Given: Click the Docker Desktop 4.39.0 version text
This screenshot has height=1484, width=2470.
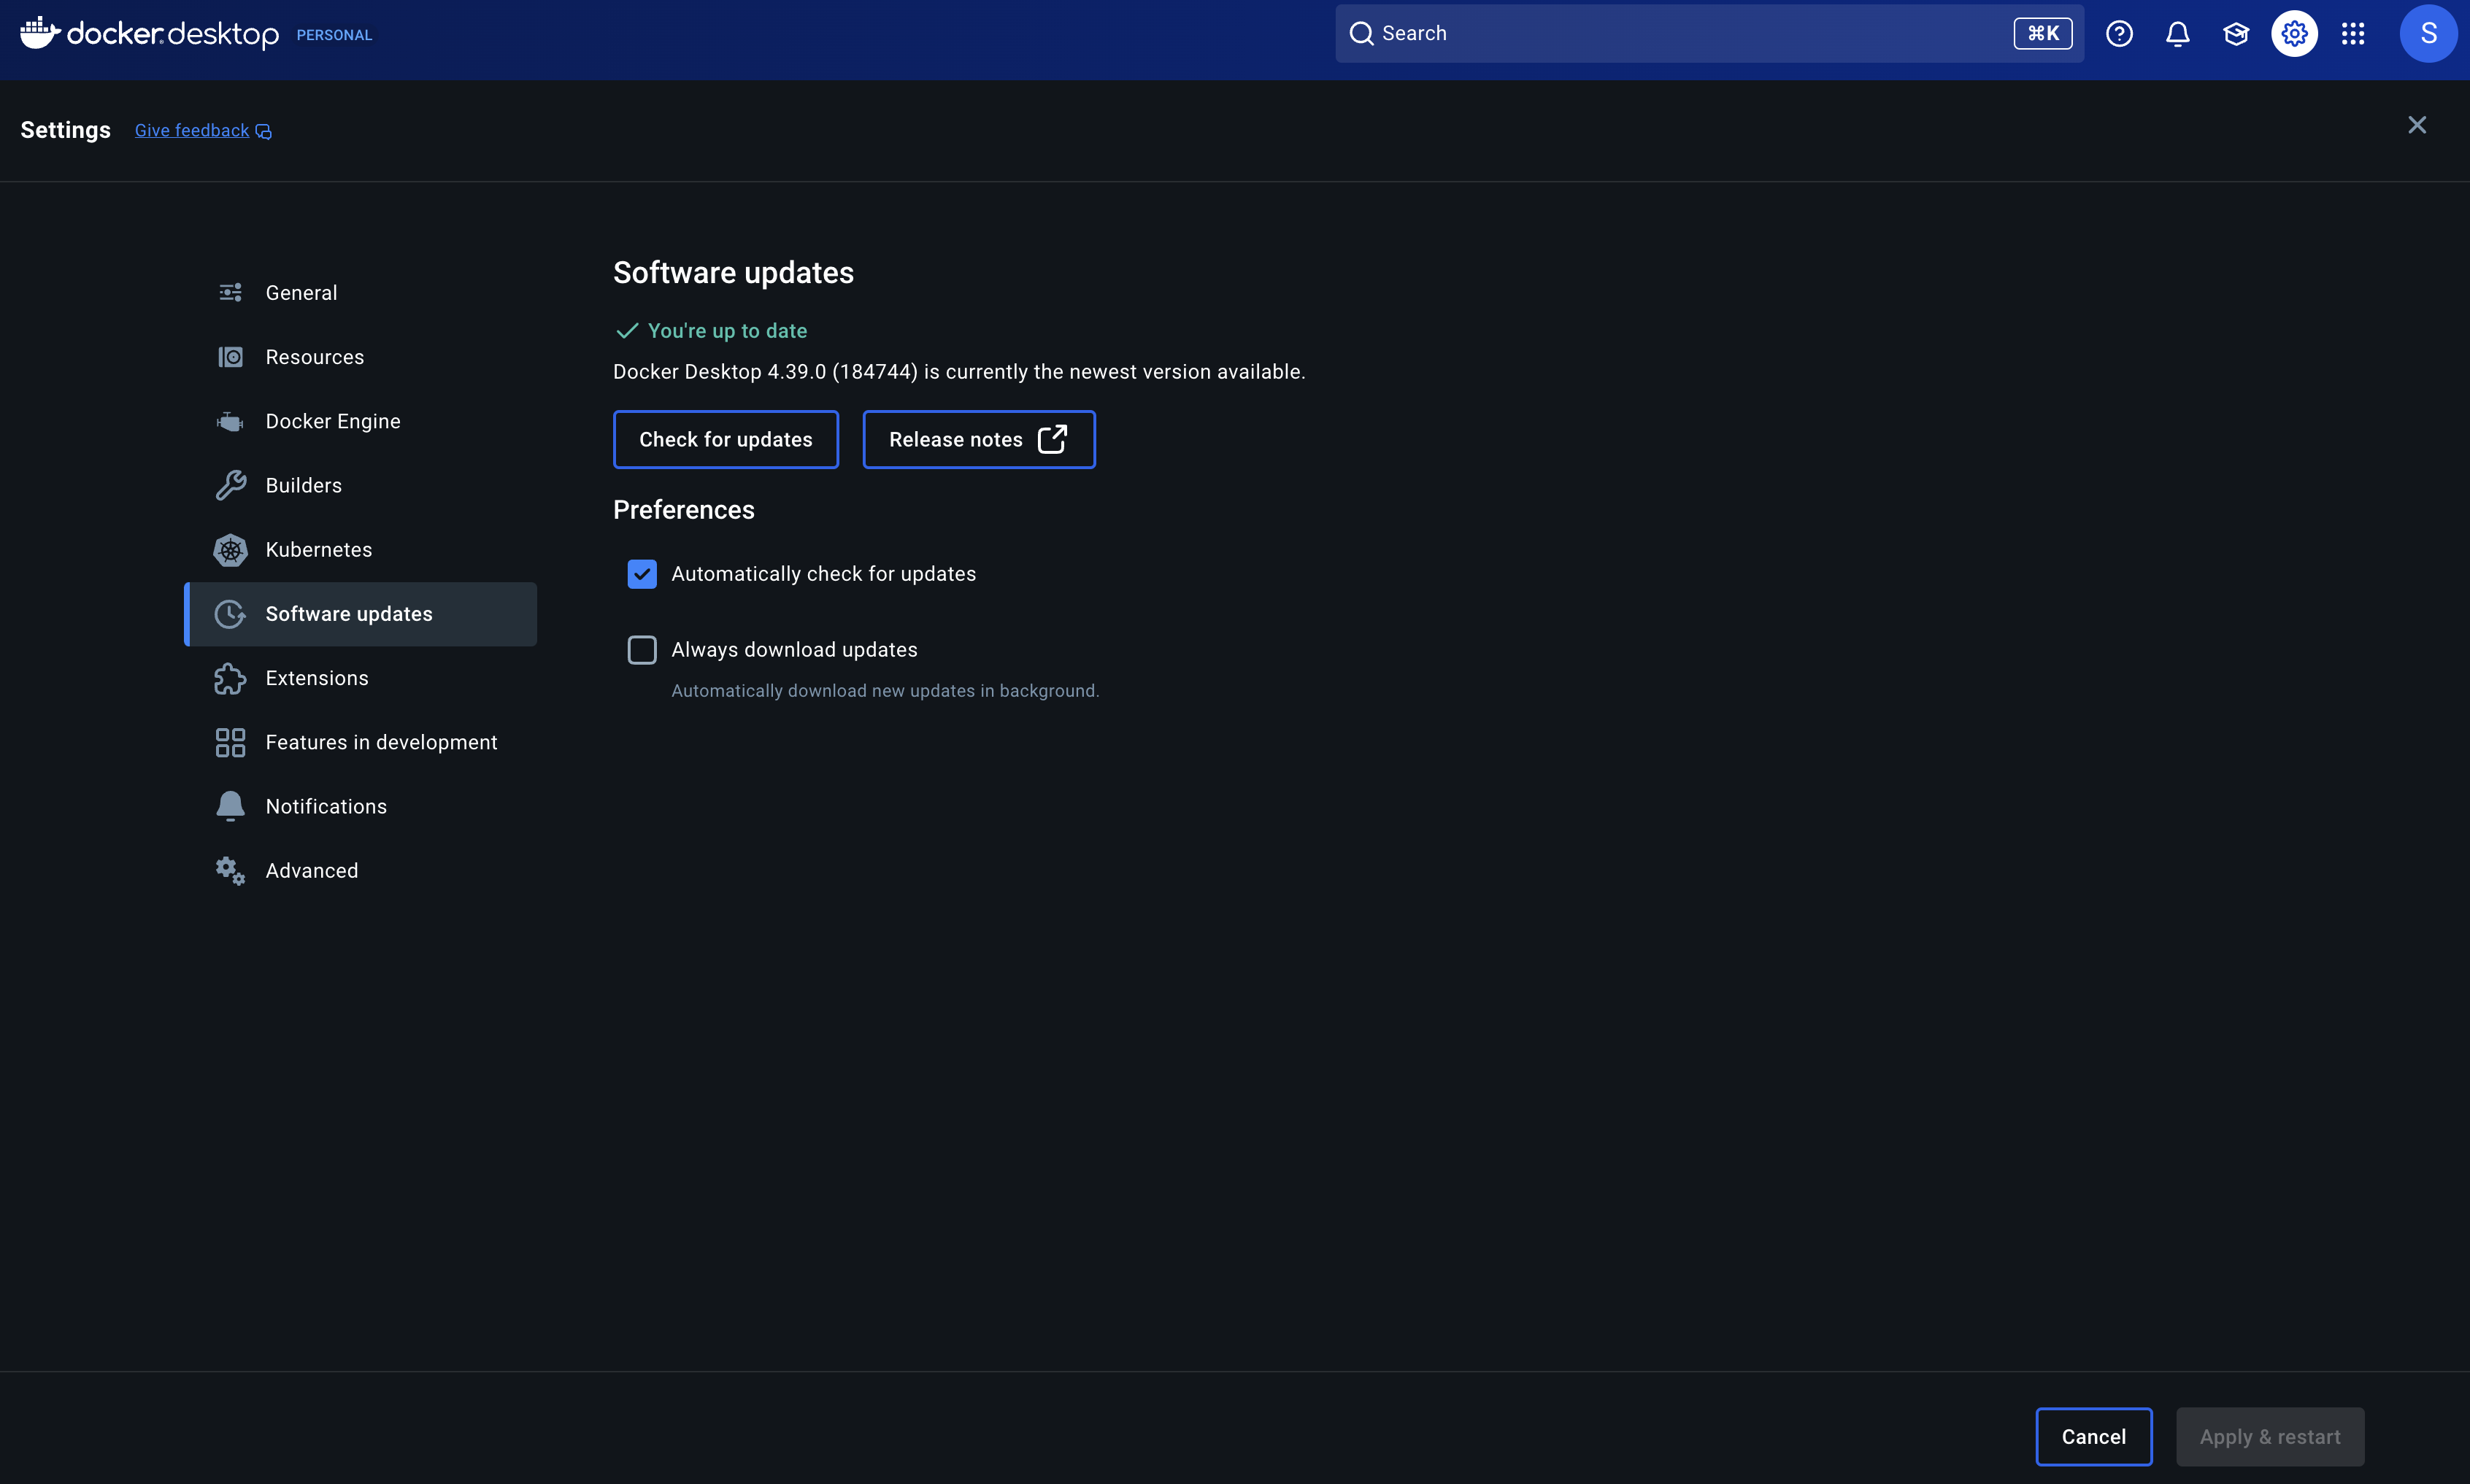Looking at the screenshot, I should pos(958,372).
